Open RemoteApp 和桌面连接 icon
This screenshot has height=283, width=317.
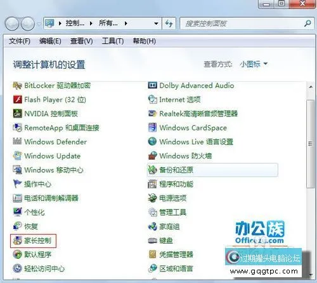click(17, 128)
